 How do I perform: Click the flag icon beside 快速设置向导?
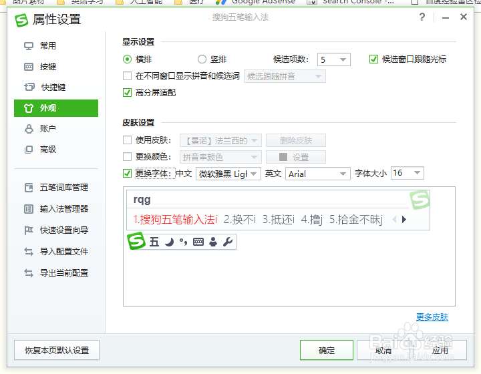click(x=29, y=230)
